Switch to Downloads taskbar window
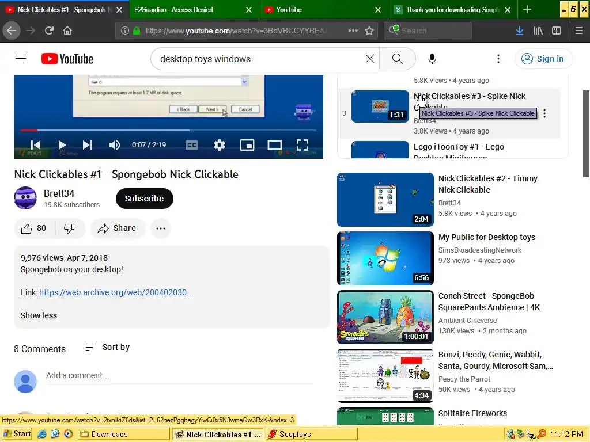Viewport: 590px width, 442px height. click(124, 434)
